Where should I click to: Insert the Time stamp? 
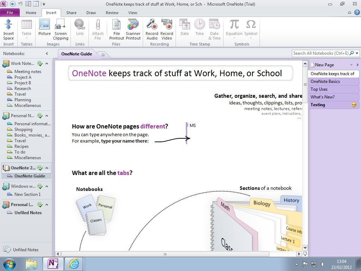(200, 28)
